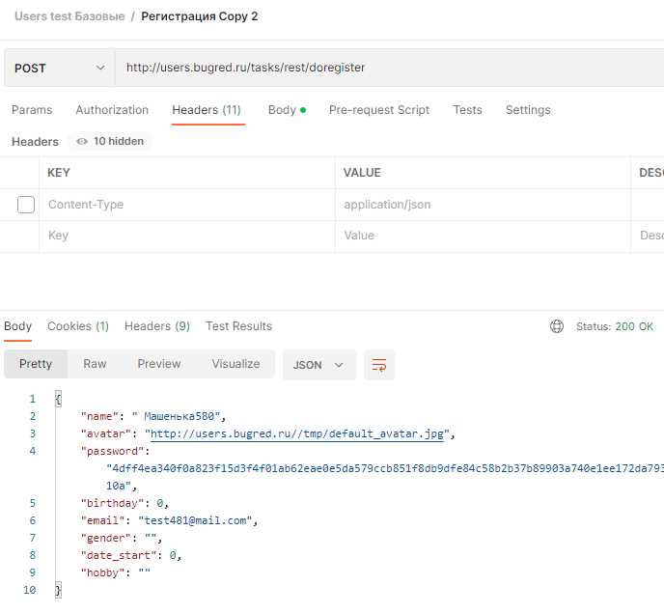Click the "test481@mail.com" email value

pos(195,520)
